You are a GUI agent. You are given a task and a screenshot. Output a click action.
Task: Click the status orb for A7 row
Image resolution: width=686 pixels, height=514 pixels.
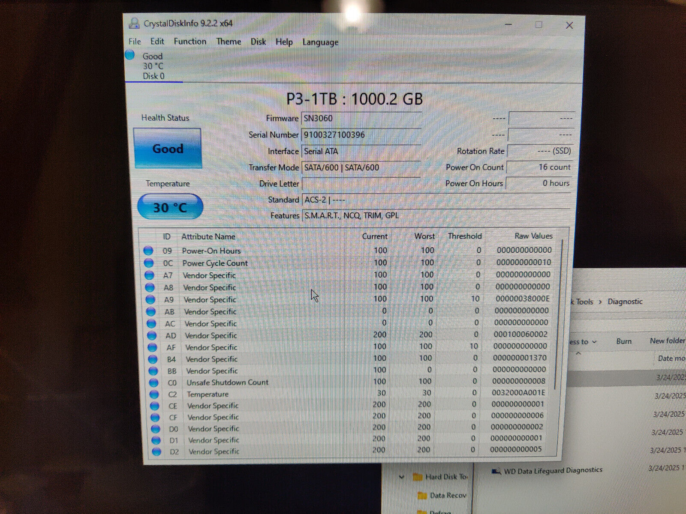click(x=149, y=275)
